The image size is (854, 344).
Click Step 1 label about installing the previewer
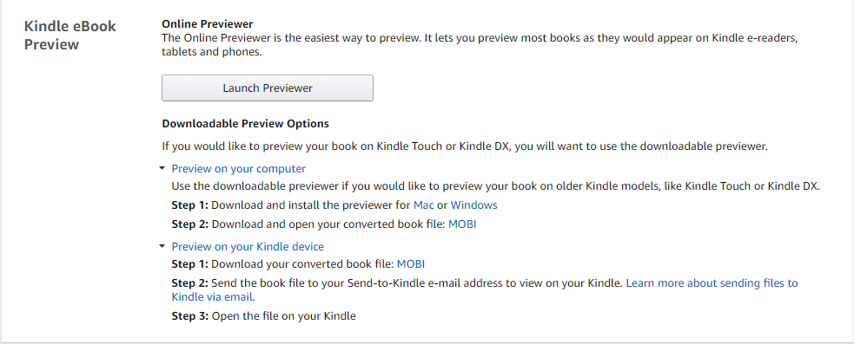(190, 205)
